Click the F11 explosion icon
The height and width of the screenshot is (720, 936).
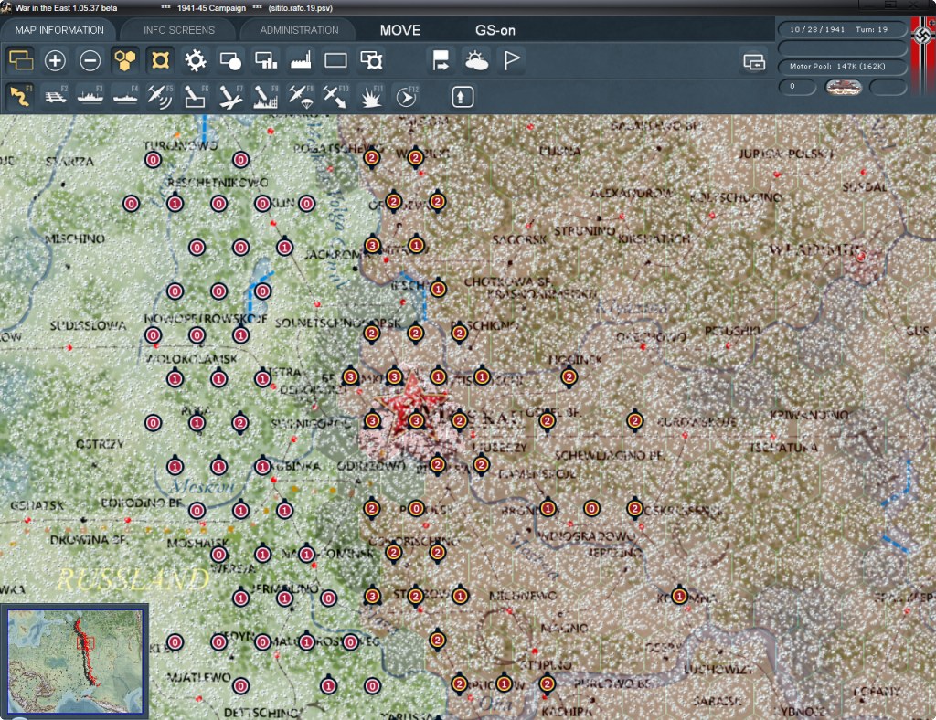[x=371, y=96]
